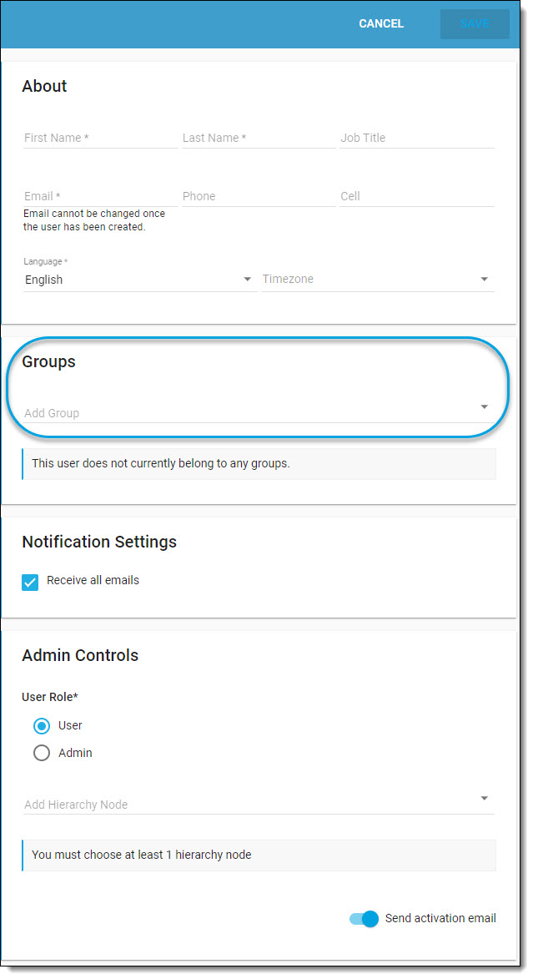The width and height of the screenshot is (533, 979).
Task: Click the CANCEL button
Action: pyautogui.click(x=381, y=23)
